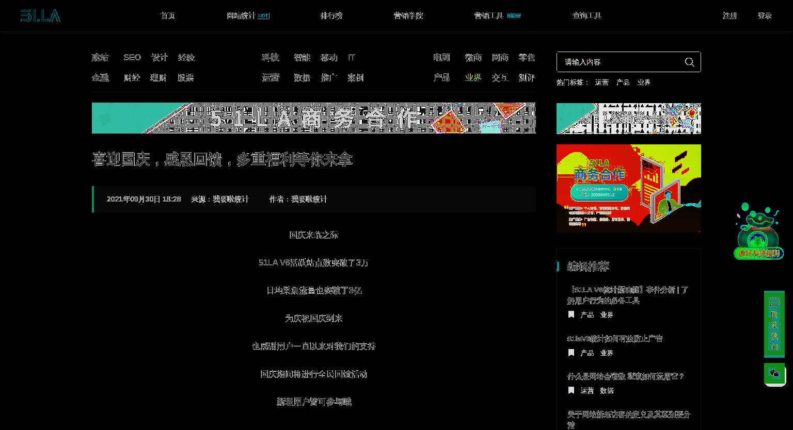793x430 pixels.
Task: Click the 登录 link
Action: 765,15
